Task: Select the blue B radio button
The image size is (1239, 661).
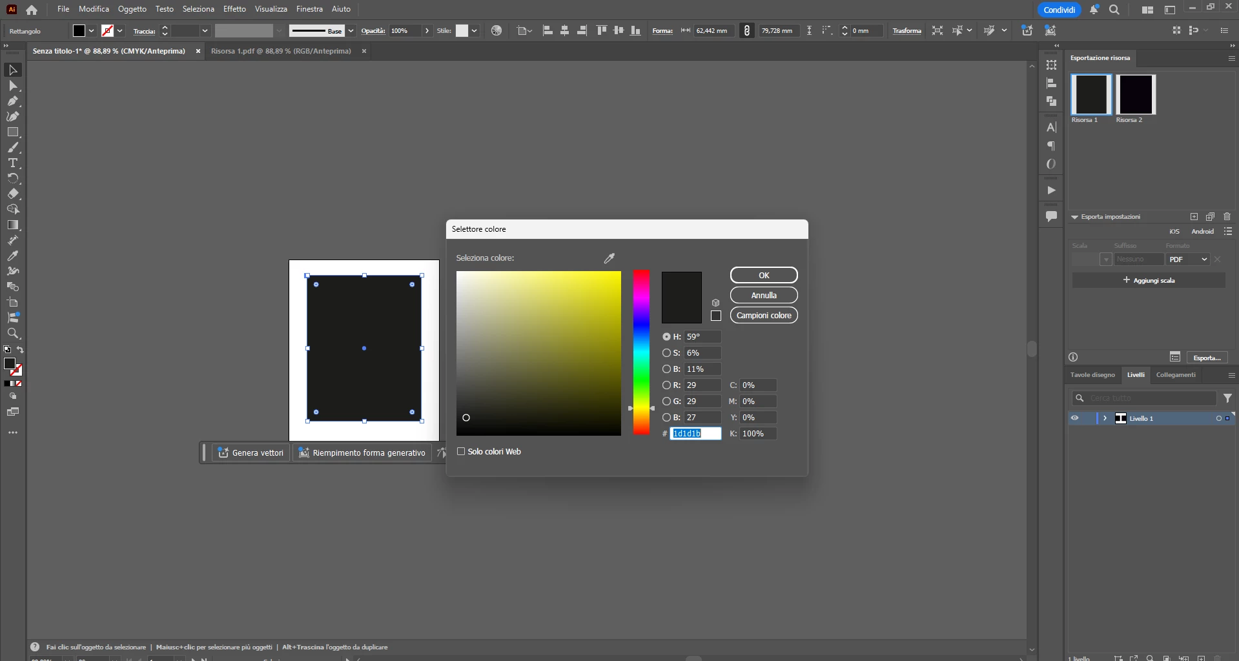Action: click(x=666, y=418)
